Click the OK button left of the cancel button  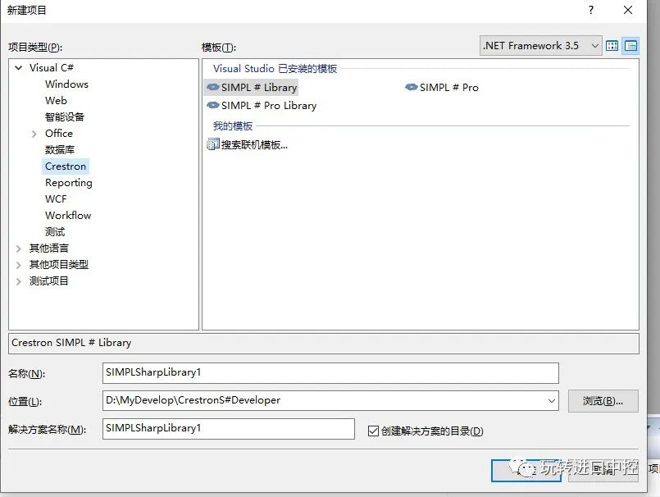pyautogui.click(x=526, y=470)
